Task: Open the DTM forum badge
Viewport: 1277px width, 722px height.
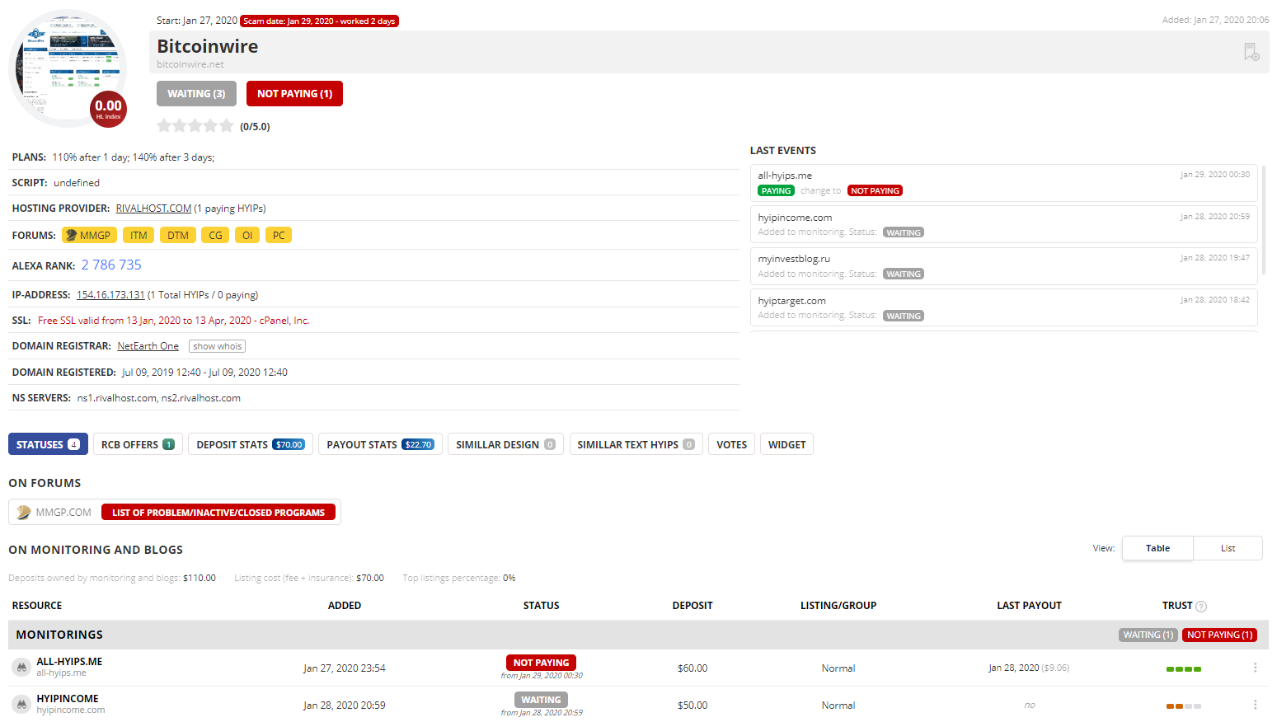Action: click(x=178, y=235)
